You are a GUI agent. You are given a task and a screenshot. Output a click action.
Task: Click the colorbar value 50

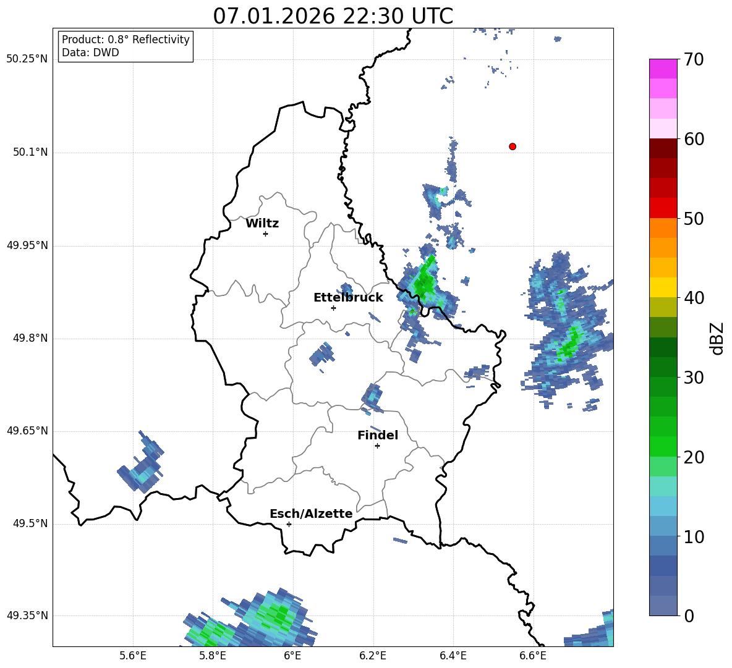[694, 219]
